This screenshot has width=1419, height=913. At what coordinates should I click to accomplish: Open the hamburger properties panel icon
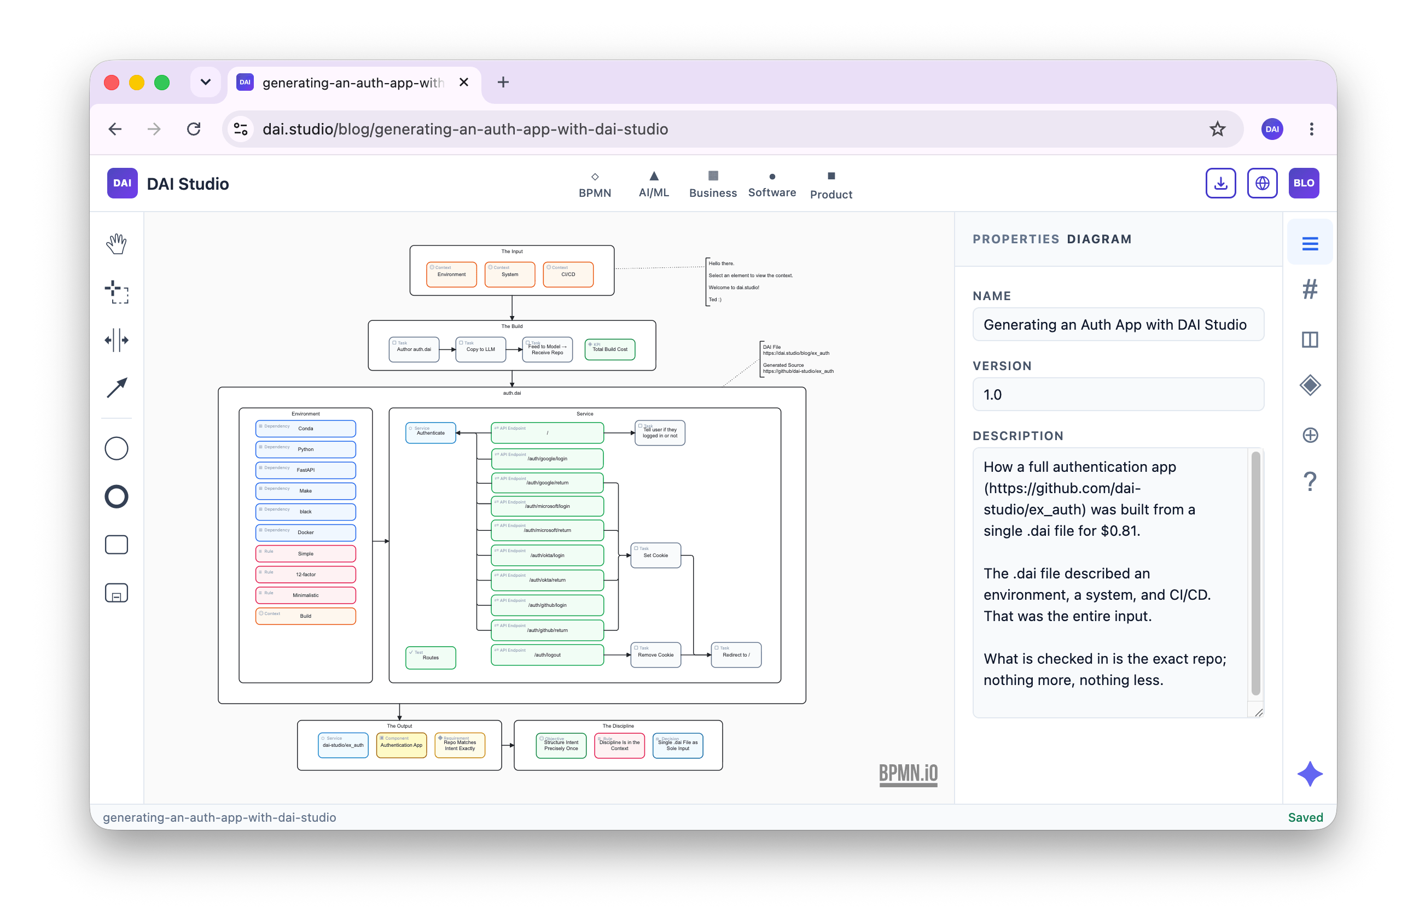[1310, 244]
